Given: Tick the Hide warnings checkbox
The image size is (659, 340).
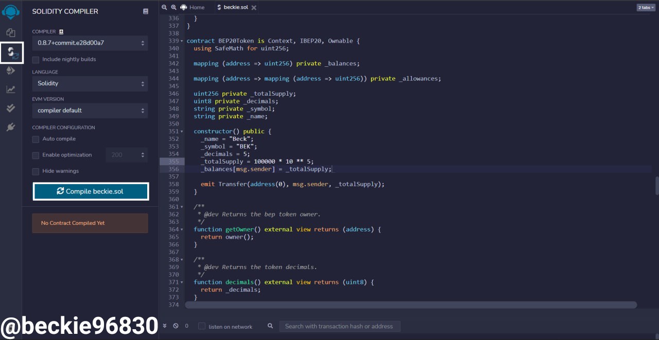Looking at the screenshot, I should tap(36, 171).
